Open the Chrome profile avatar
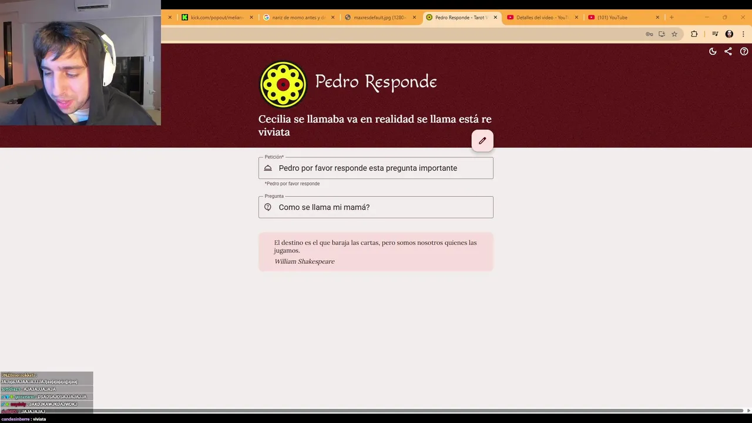 click(729, 34)
